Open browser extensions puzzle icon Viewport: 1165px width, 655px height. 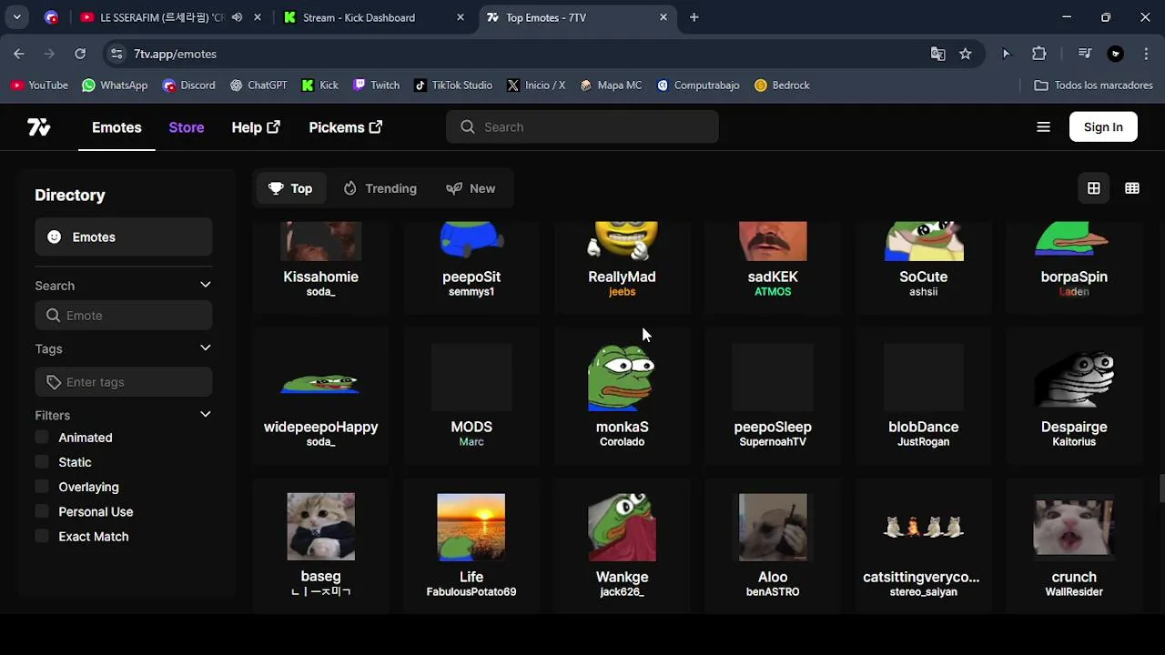coord(1039,54)
